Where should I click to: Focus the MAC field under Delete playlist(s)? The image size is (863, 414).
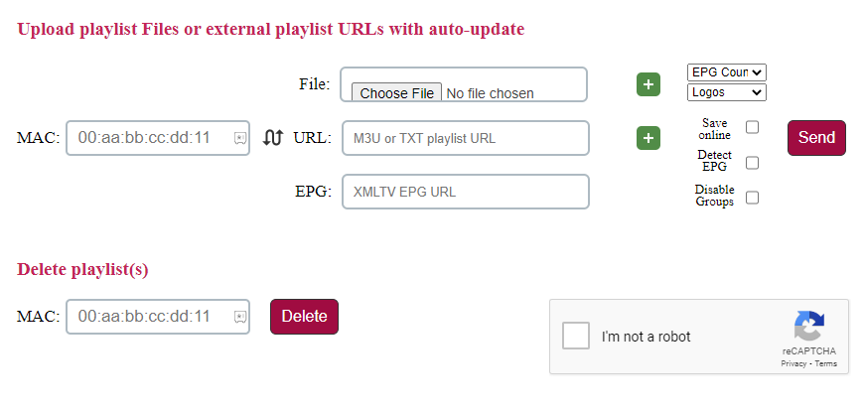tap(149, 317)
